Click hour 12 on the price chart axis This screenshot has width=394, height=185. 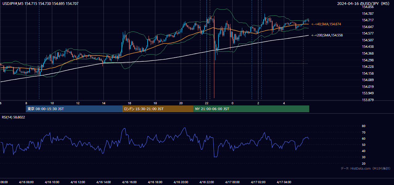coord(78,103)
